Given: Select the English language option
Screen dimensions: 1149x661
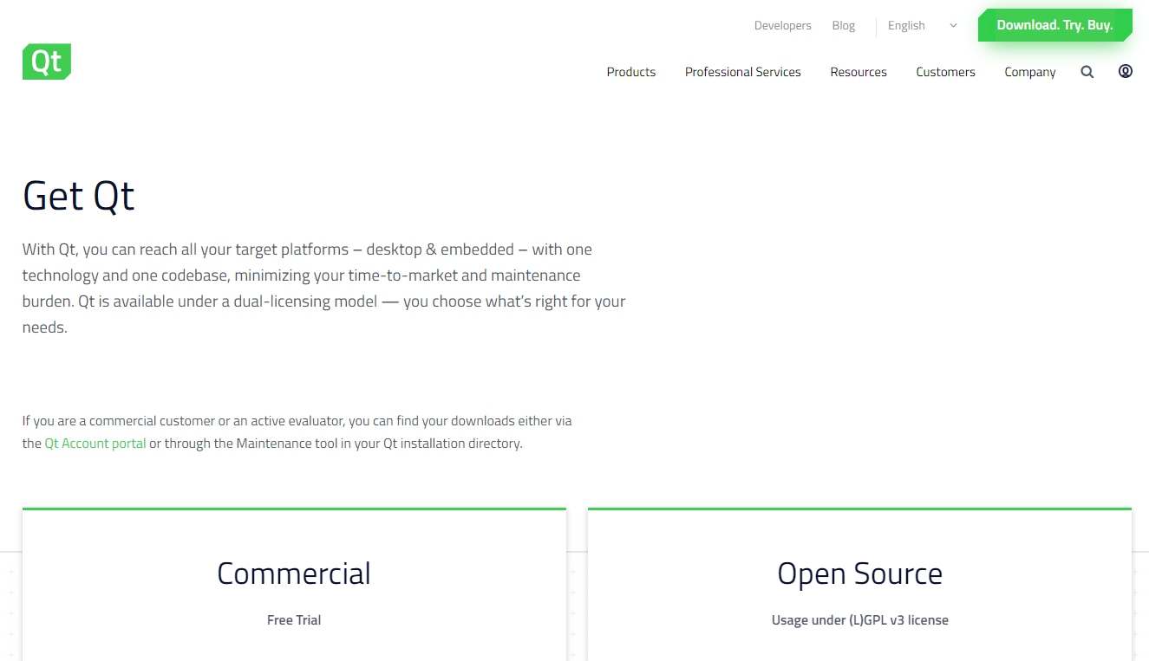Looking at the screenshot, I should (x=906, y=26).
